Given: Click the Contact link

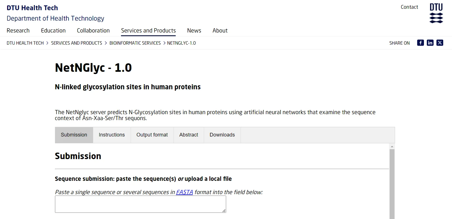Looking at the screenshot, I should pos(409,7).
